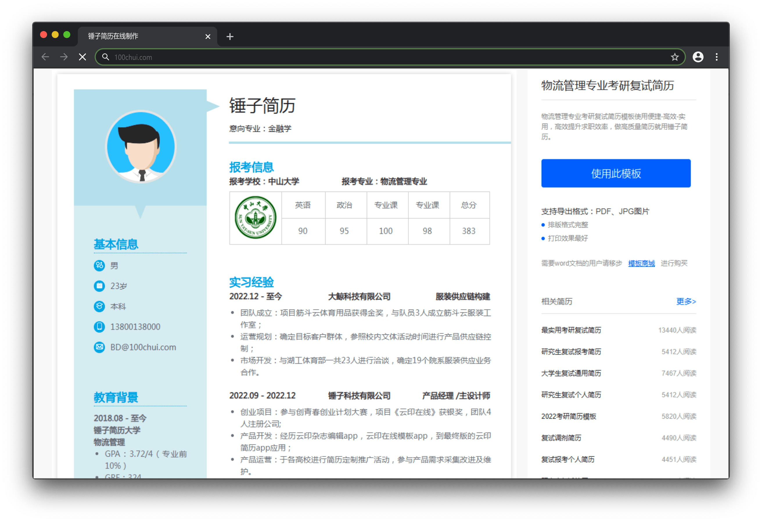Viewport: 762px width, 522px height.
Task: Open the 模板商城 link
Action: click(x=641, y=263)
